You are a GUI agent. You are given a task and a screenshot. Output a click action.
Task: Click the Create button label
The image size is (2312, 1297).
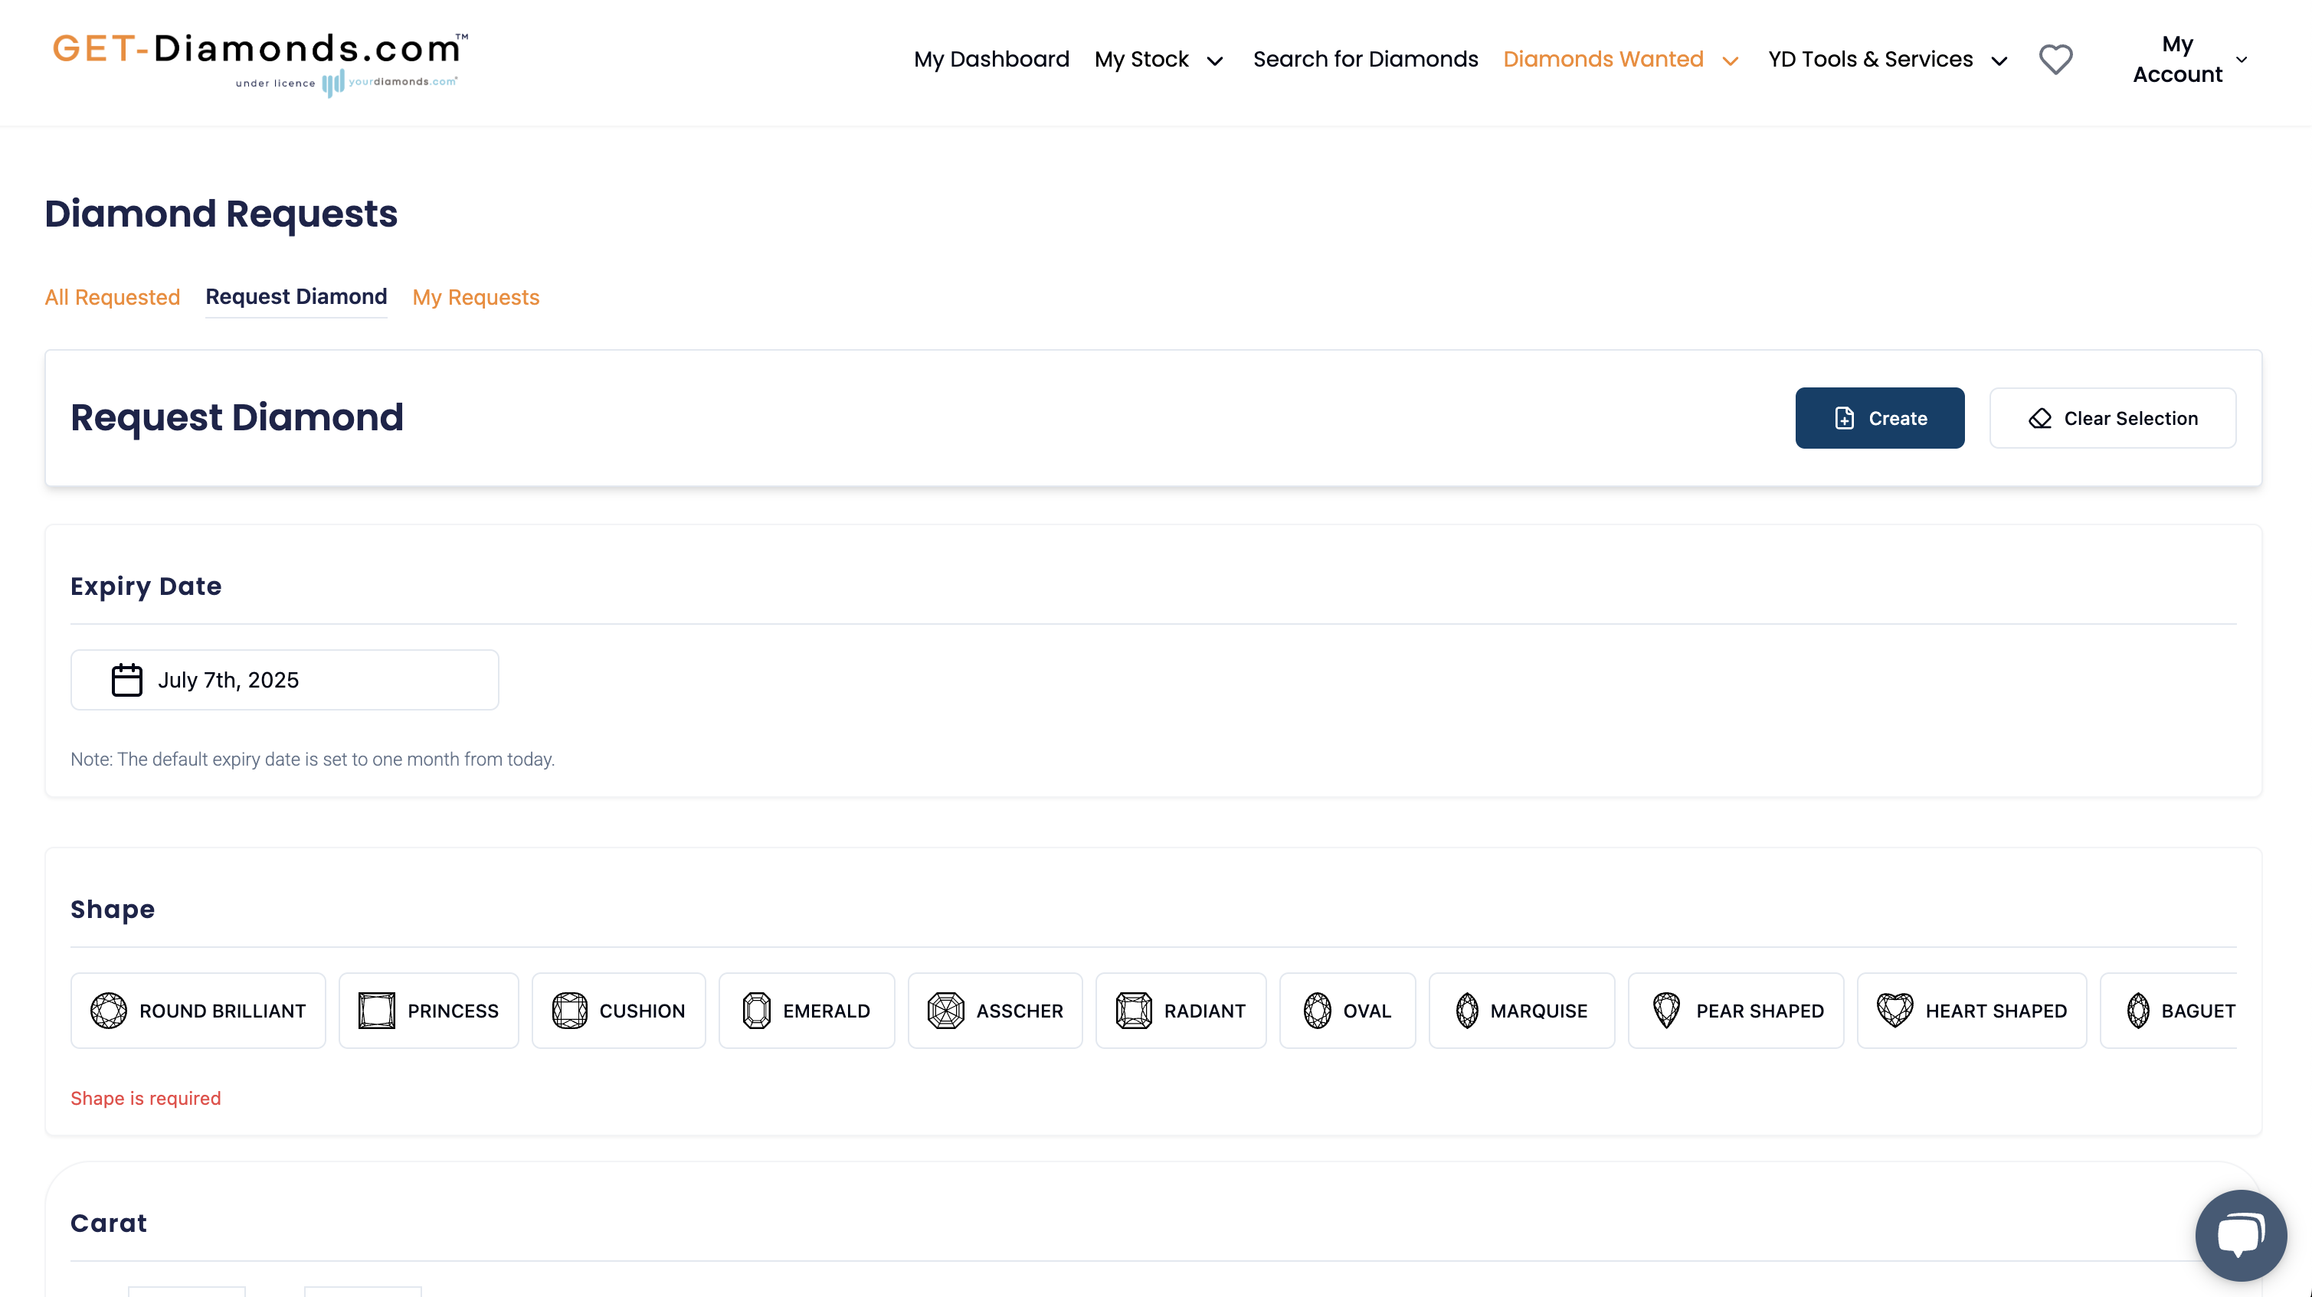coord(1898,419)
